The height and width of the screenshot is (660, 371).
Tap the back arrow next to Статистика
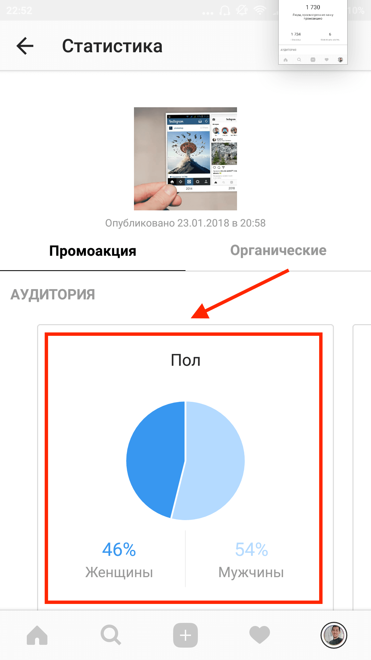(x=25, y=46)
